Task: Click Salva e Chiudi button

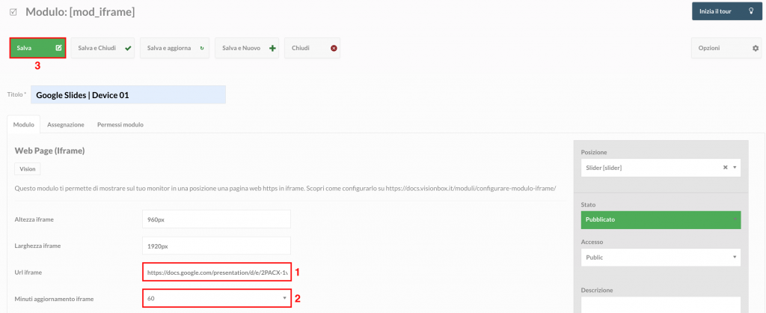Action: [x=104, y=48]
